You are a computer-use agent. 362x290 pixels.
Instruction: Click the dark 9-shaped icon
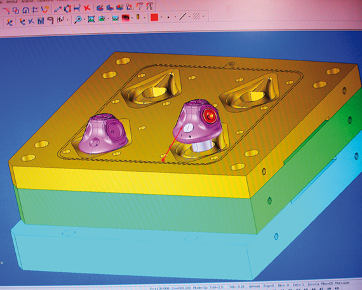pyautogui.click(x=51, y=20)
